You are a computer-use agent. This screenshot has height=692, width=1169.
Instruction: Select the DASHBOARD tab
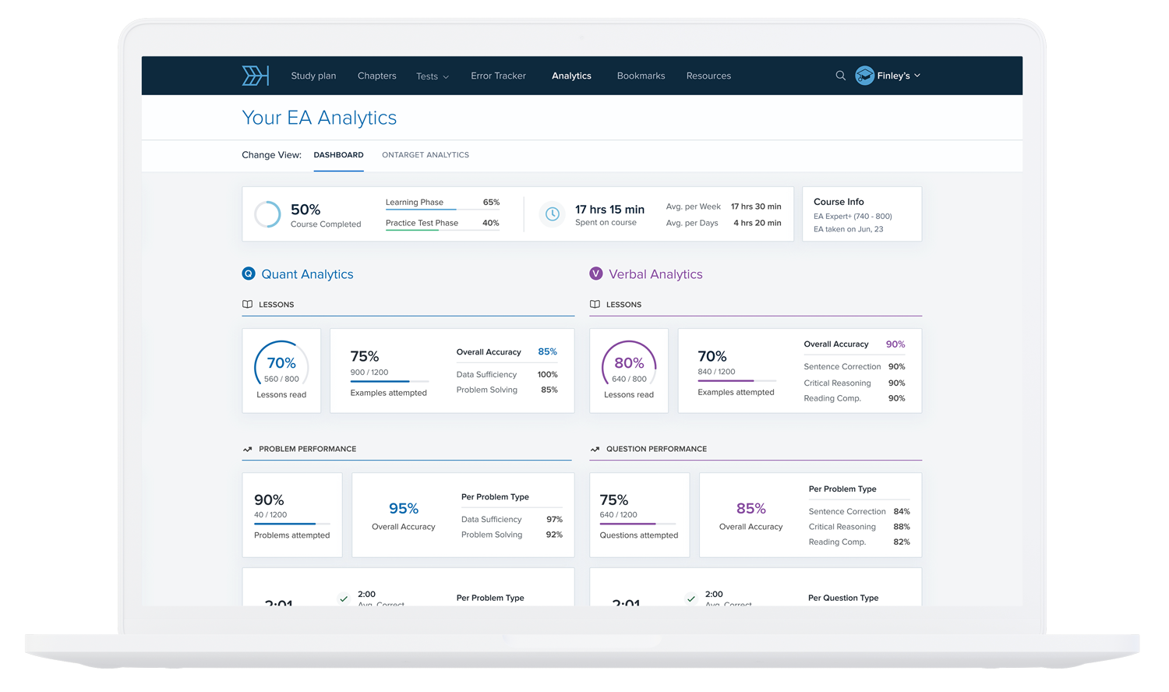point(338,155)
